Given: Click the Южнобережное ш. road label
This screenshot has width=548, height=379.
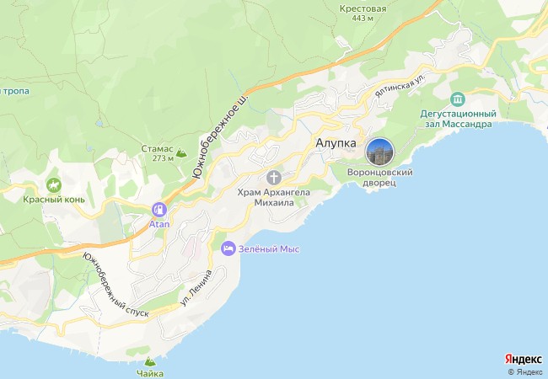Looking at the screenshot, I should coord(221,136).
